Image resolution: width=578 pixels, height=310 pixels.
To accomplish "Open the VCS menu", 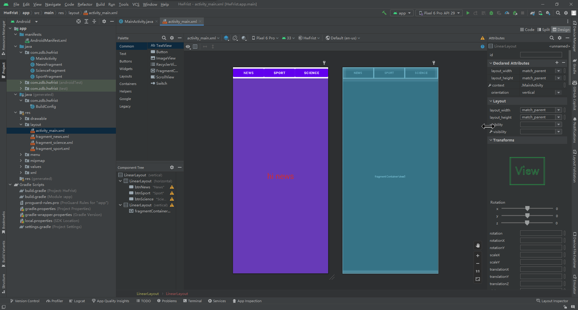I will tap(136, 4).
